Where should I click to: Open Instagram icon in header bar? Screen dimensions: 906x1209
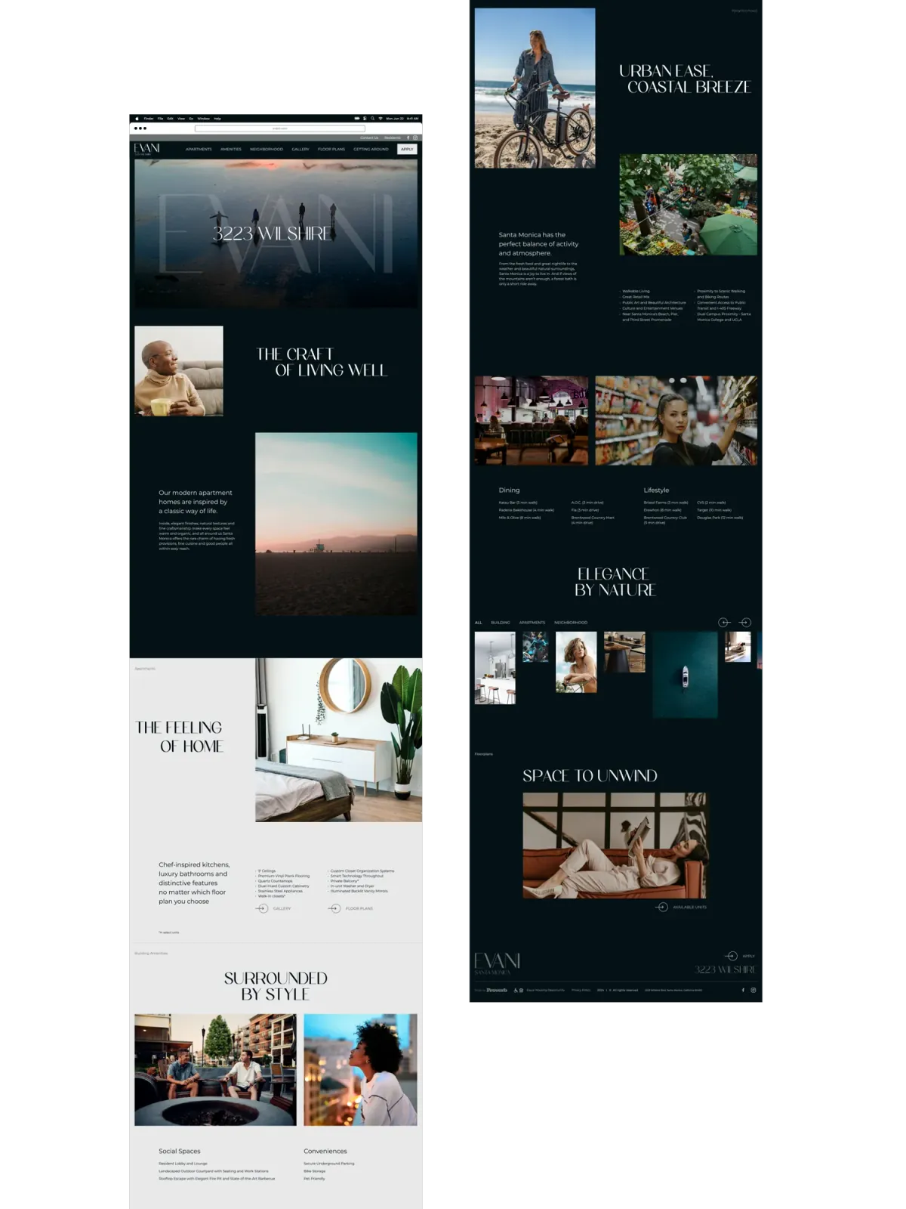click(x=415, y=138)
